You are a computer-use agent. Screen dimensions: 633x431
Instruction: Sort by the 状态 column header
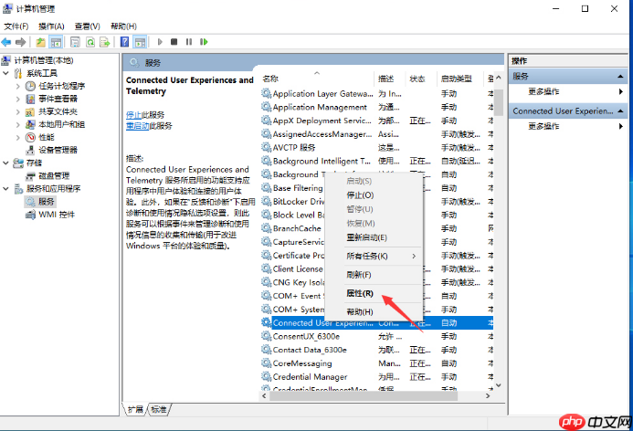tap(421, 79)
